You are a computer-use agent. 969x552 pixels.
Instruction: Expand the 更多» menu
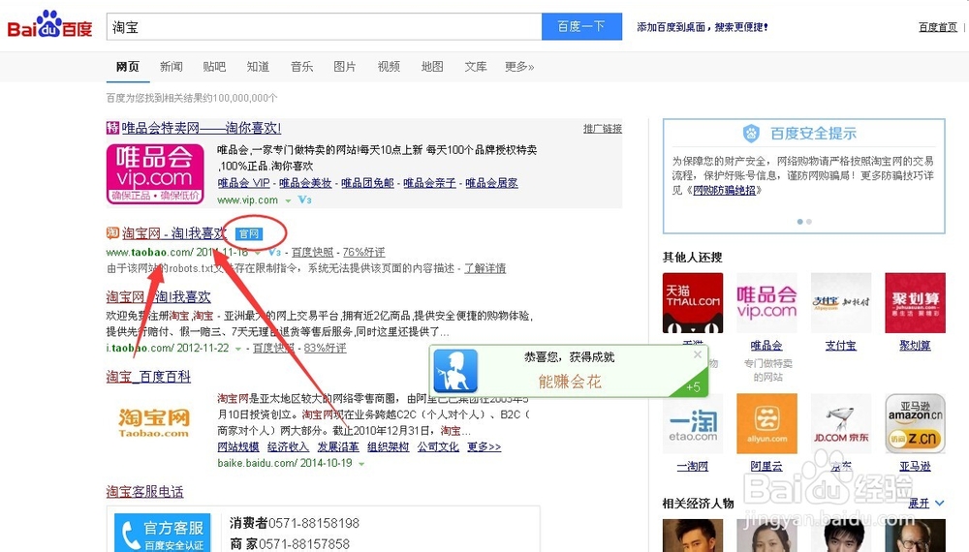(x=519, y=67)
